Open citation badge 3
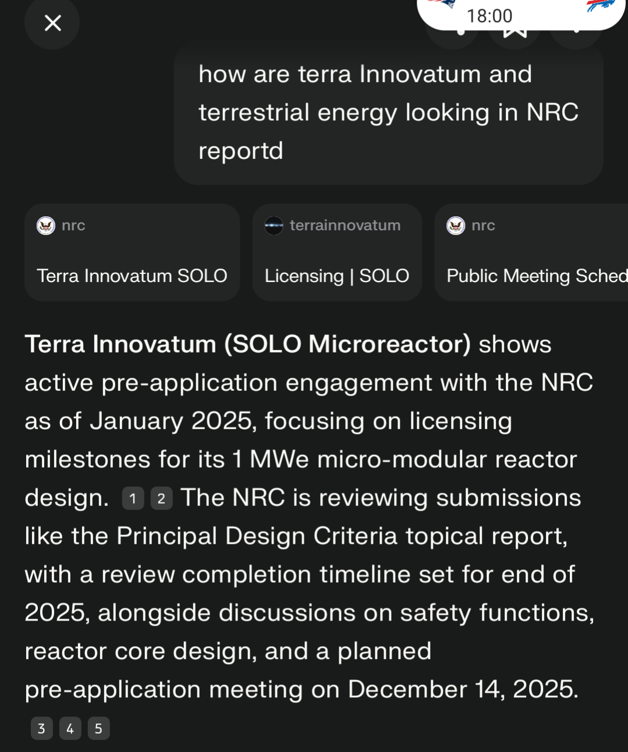This screenshot has height=752, width=628. (41, 728)
